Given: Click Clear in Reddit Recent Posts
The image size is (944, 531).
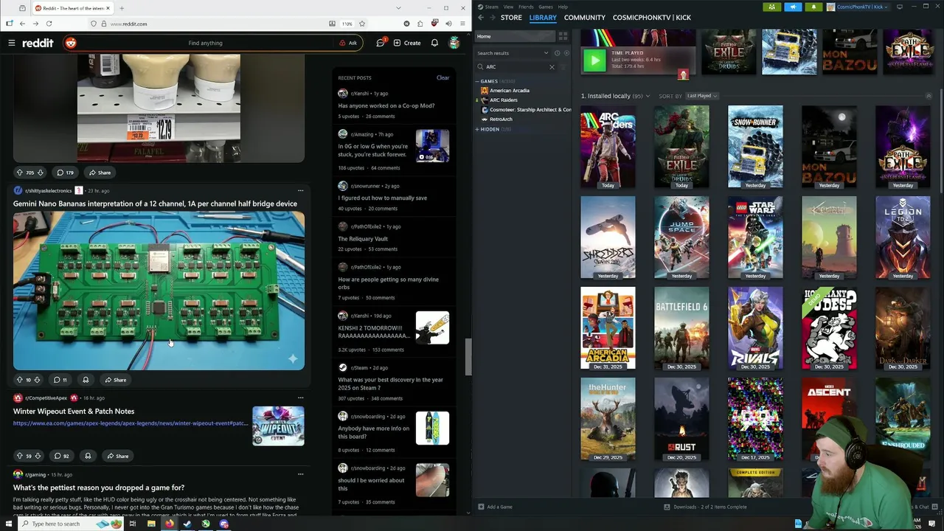Looking at the screenshot, I should click(442, 77).
